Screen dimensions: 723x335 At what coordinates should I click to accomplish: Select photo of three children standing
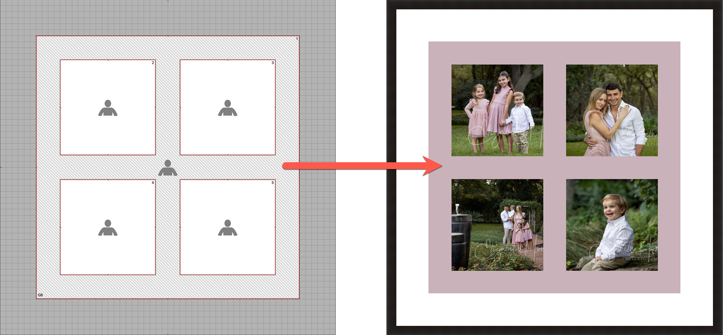[x=497, y=110]
